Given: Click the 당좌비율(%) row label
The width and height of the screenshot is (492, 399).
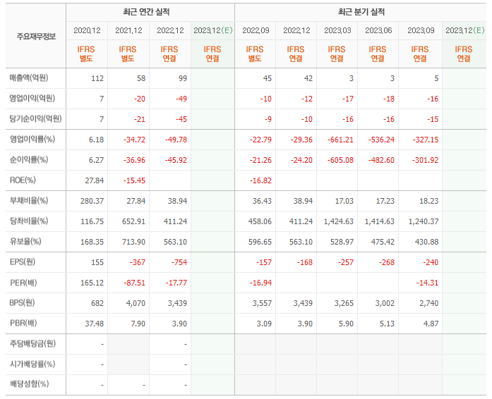Looking at the screenshot, I should (29, 221).
